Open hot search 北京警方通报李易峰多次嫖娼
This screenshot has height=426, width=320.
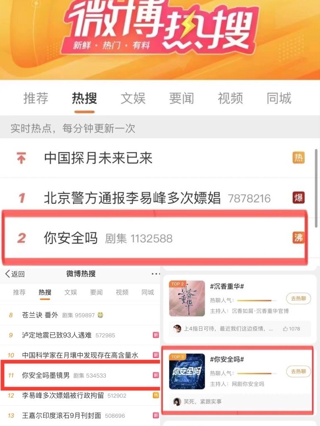click(132, 198)
